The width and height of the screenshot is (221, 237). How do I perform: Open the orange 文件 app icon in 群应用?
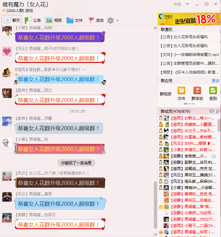click(x=181, y=91)
